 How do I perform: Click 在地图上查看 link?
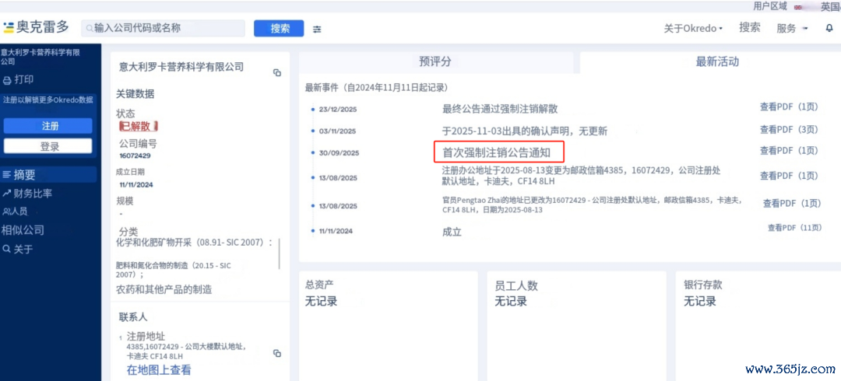point(159,370)
